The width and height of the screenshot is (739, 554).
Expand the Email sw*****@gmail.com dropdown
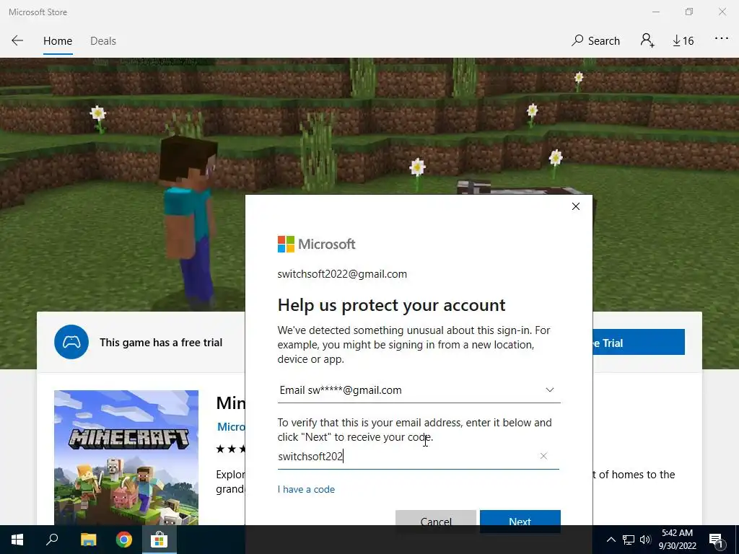419,390
